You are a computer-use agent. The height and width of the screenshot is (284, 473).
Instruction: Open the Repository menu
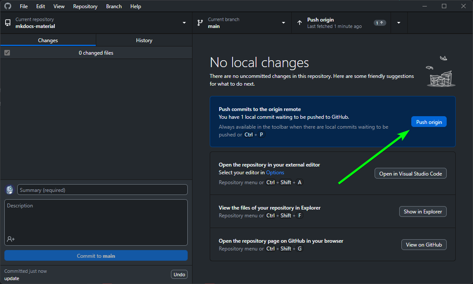click(x=85, y=6)
